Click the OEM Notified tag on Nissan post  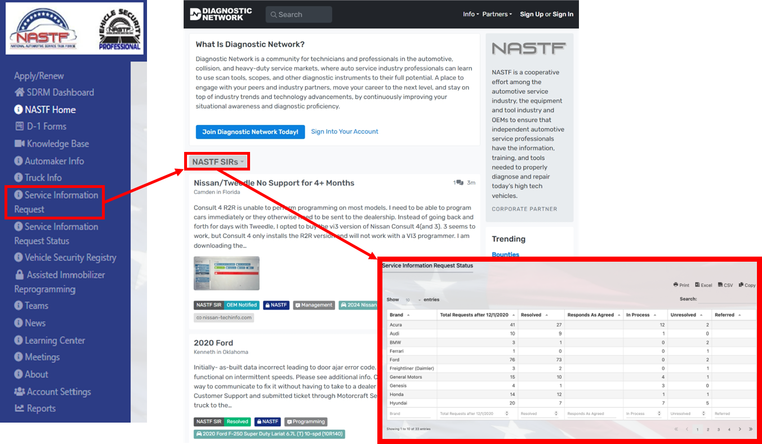point(242,305)
